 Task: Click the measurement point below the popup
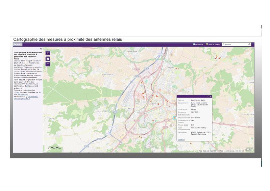(191, 143)
